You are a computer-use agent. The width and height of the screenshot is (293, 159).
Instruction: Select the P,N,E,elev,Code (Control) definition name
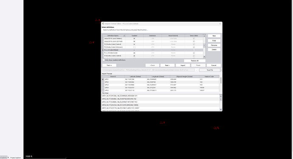coord(113,56)
